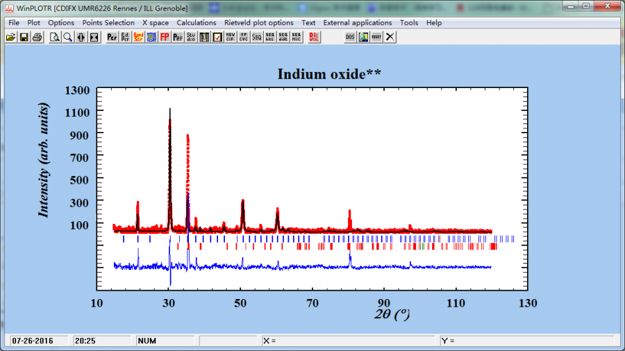Click the 'Y =' coordinate status field
625x351 pixels.
point(526,341)
